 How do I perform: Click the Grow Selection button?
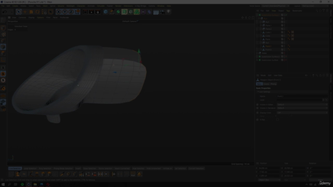click(89, 168)
